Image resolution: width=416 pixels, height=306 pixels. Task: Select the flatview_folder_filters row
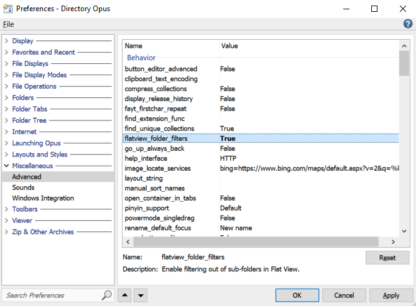(261, 138)
